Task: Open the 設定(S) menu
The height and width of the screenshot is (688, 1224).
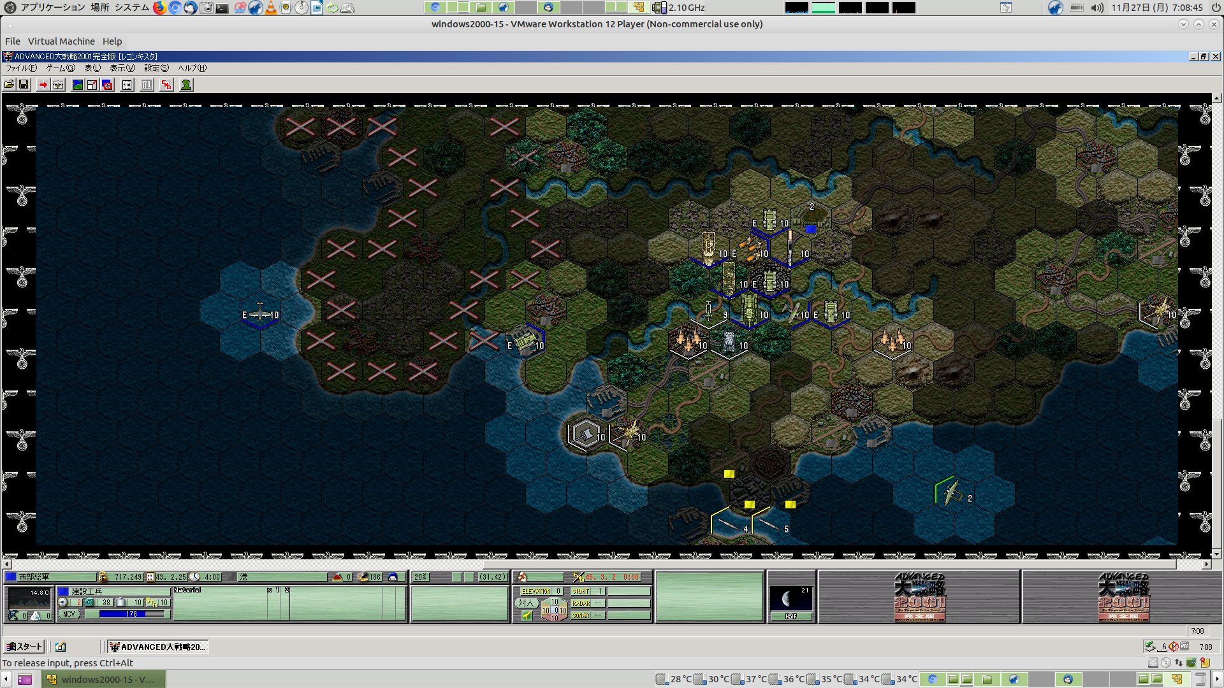Action: pyautogui.click(x=156, y=68)
